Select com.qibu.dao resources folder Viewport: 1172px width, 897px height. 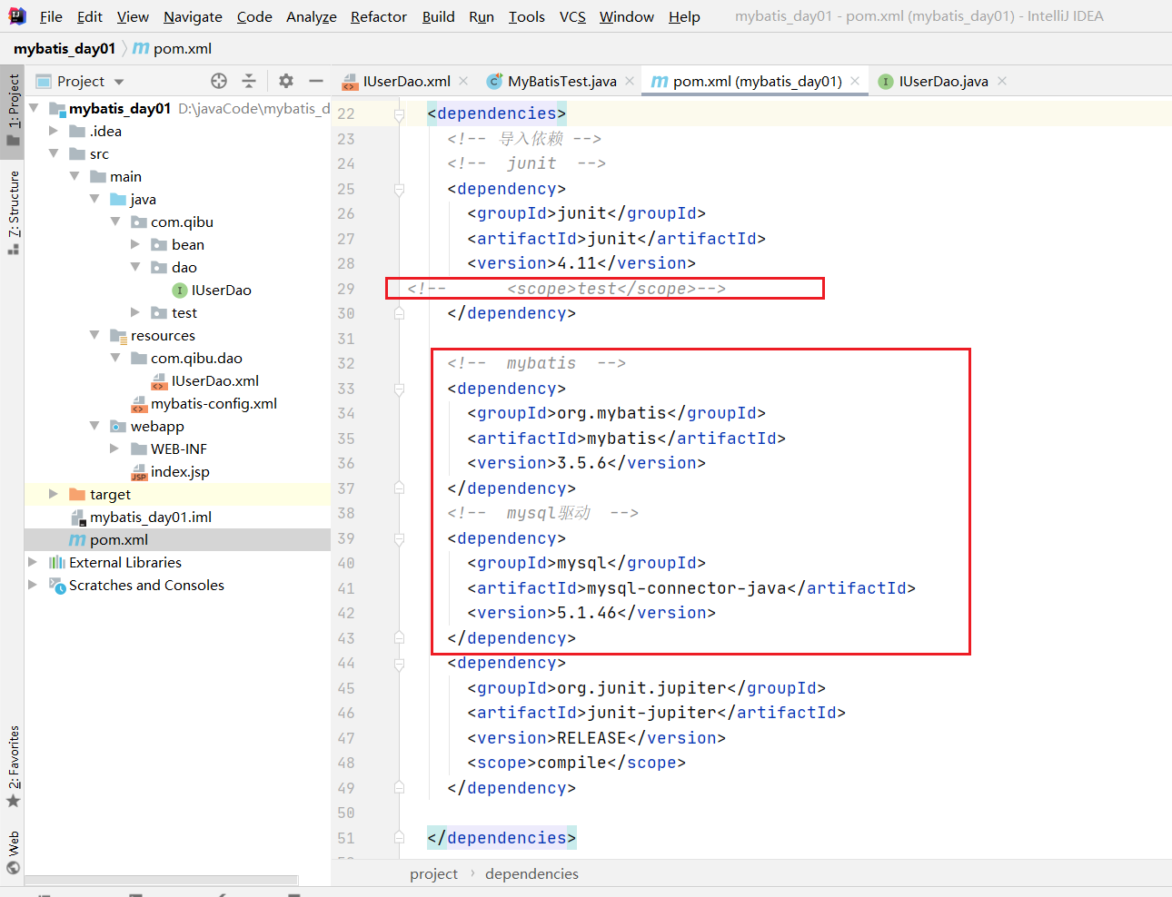pos(196,358)
